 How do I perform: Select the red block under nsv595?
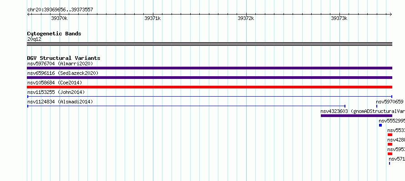390,154
